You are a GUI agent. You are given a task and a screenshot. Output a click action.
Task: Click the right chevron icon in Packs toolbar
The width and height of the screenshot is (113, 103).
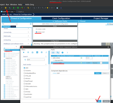coord(67,52)
